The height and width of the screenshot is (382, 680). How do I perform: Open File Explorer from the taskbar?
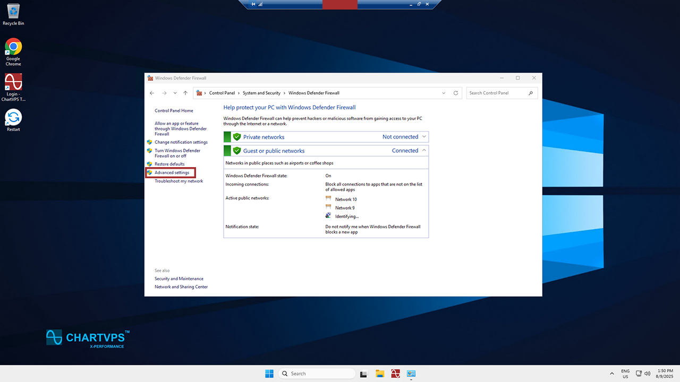379,374
